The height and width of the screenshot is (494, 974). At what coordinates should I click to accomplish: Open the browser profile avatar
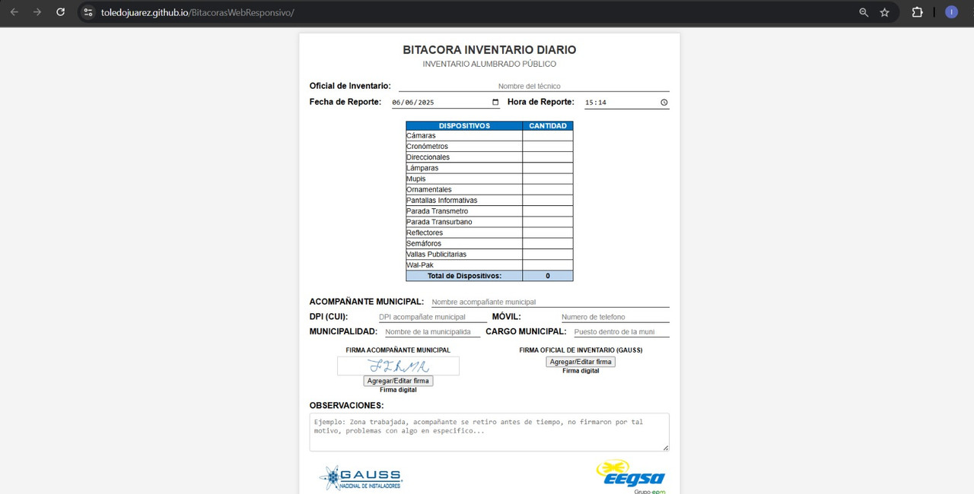(x=951, y=12)
